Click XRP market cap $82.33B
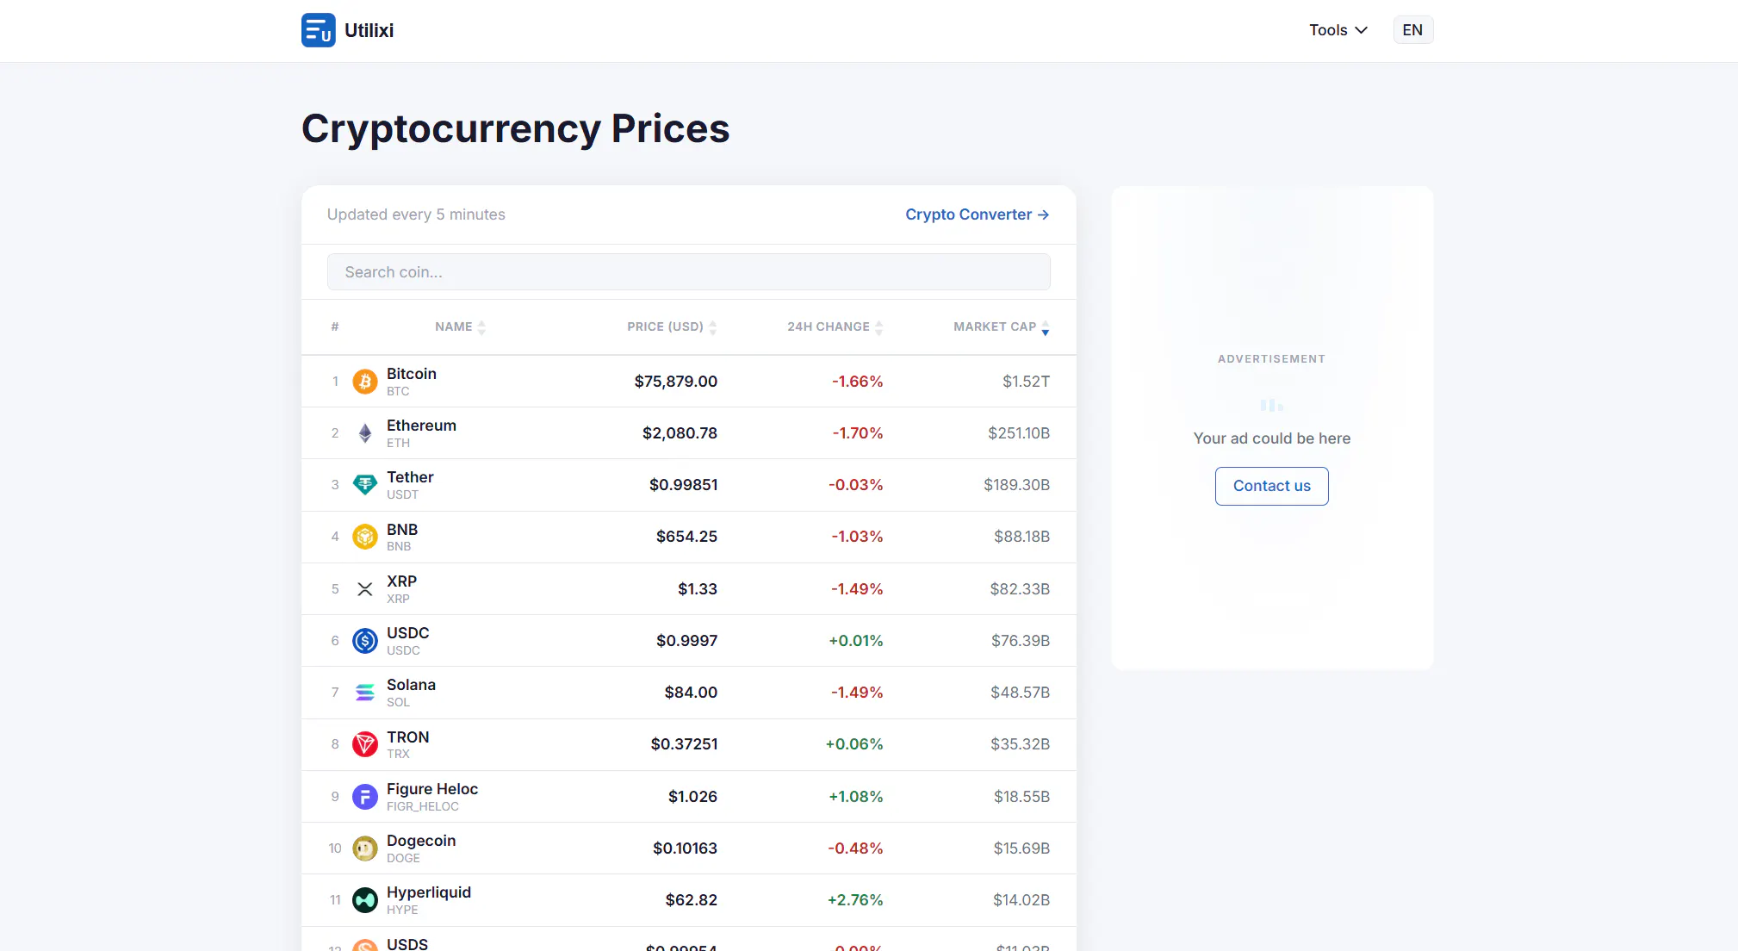The image size is (1738, 951). coord(1020,589)
